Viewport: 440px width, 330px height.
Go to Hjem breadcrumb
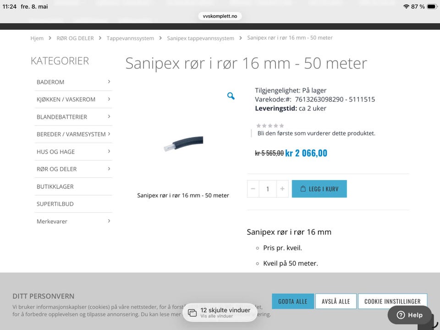(x=37, y=38)
